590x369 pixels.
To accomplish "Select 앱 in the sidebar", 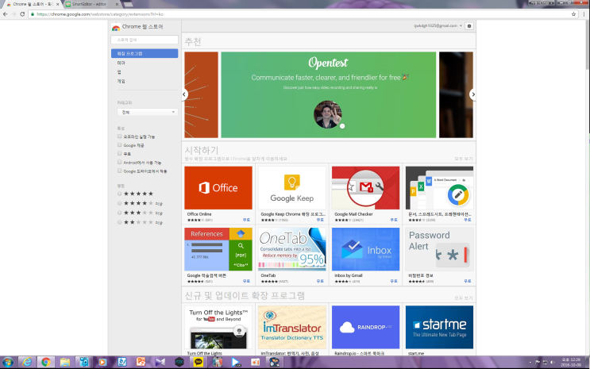I will (119, 72).
